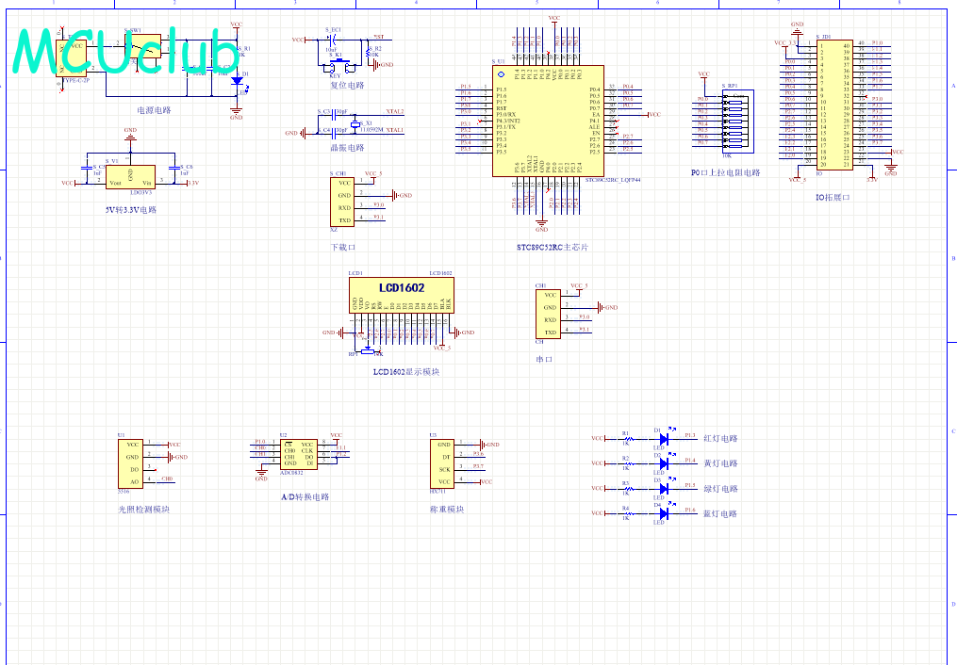The width and height of the screenshot is (957, 665).
Task: Select the D3 green LED symbol
Action: (x=666, y=488)
